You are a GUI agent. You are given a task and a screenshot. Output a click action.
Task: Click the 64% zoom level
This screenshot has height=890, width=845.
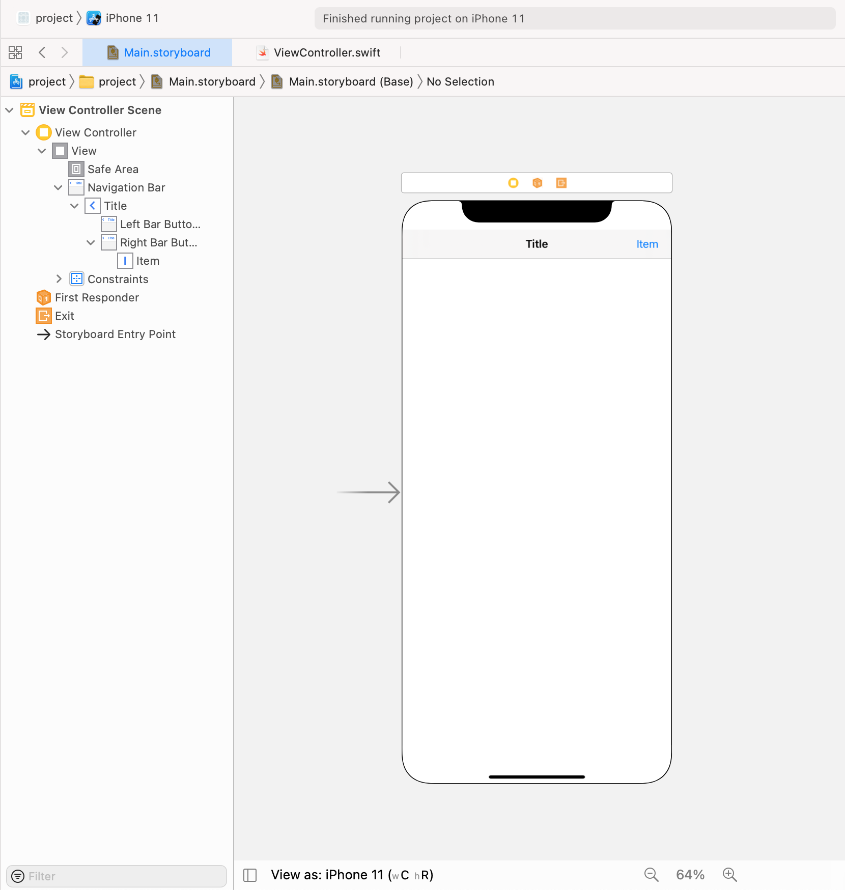pyautogui.click(x=690, y=875)
